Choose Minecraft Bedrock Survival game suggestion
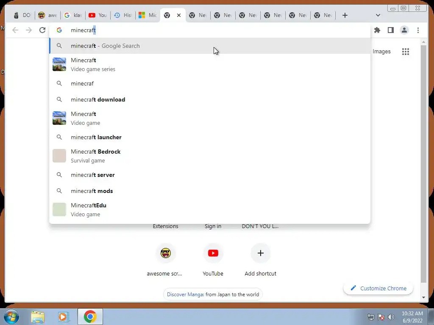 [x=210, y=156]
